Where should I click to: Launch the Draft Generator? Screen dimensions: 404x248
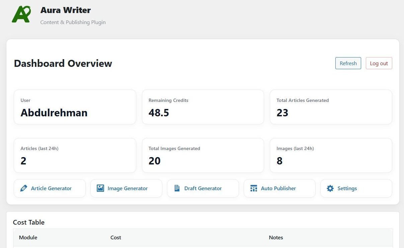[x=203, y=188]
